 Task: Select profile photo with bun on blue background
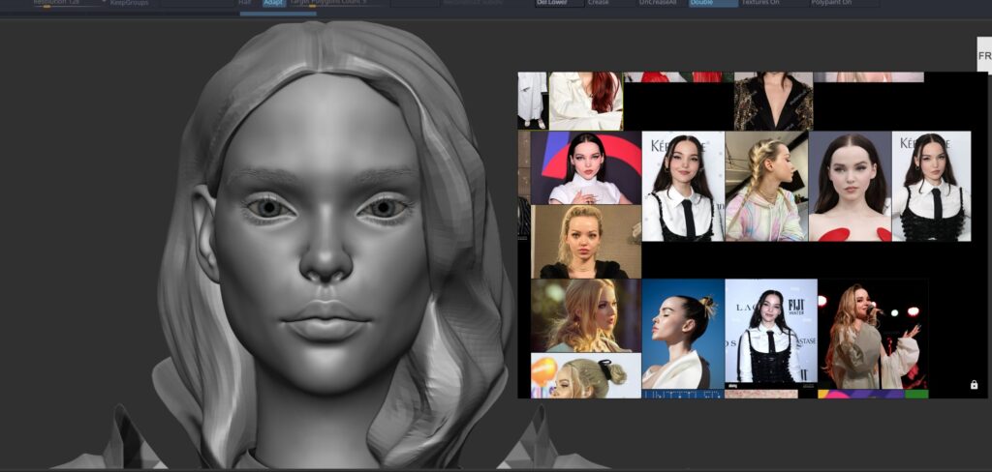click(683, 334)
